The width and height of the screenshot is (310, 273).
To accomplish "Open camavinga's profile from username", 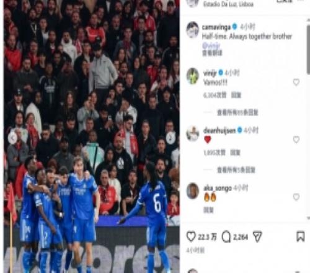I will click(x=216, y=27).
